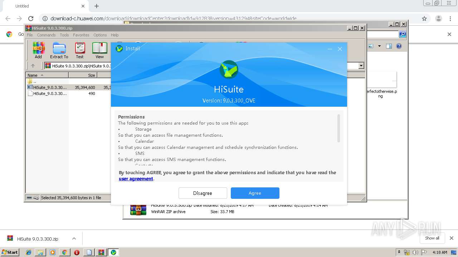
Task: Minimize the HiSuite Install dialog
Action: (330, 49)
